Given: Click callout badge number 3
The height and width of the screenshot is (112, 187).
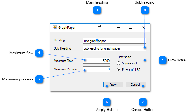Looking at the screenshot, I should point(97,10).
